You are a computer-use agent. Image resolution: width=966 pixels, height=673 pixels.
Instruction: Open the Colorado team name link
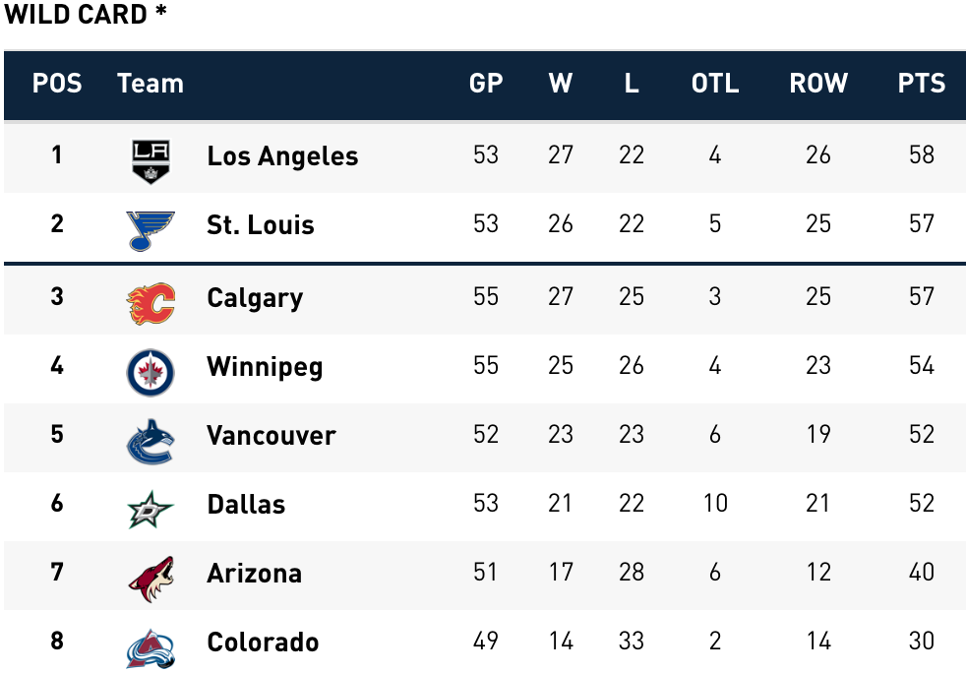point(263,642)
